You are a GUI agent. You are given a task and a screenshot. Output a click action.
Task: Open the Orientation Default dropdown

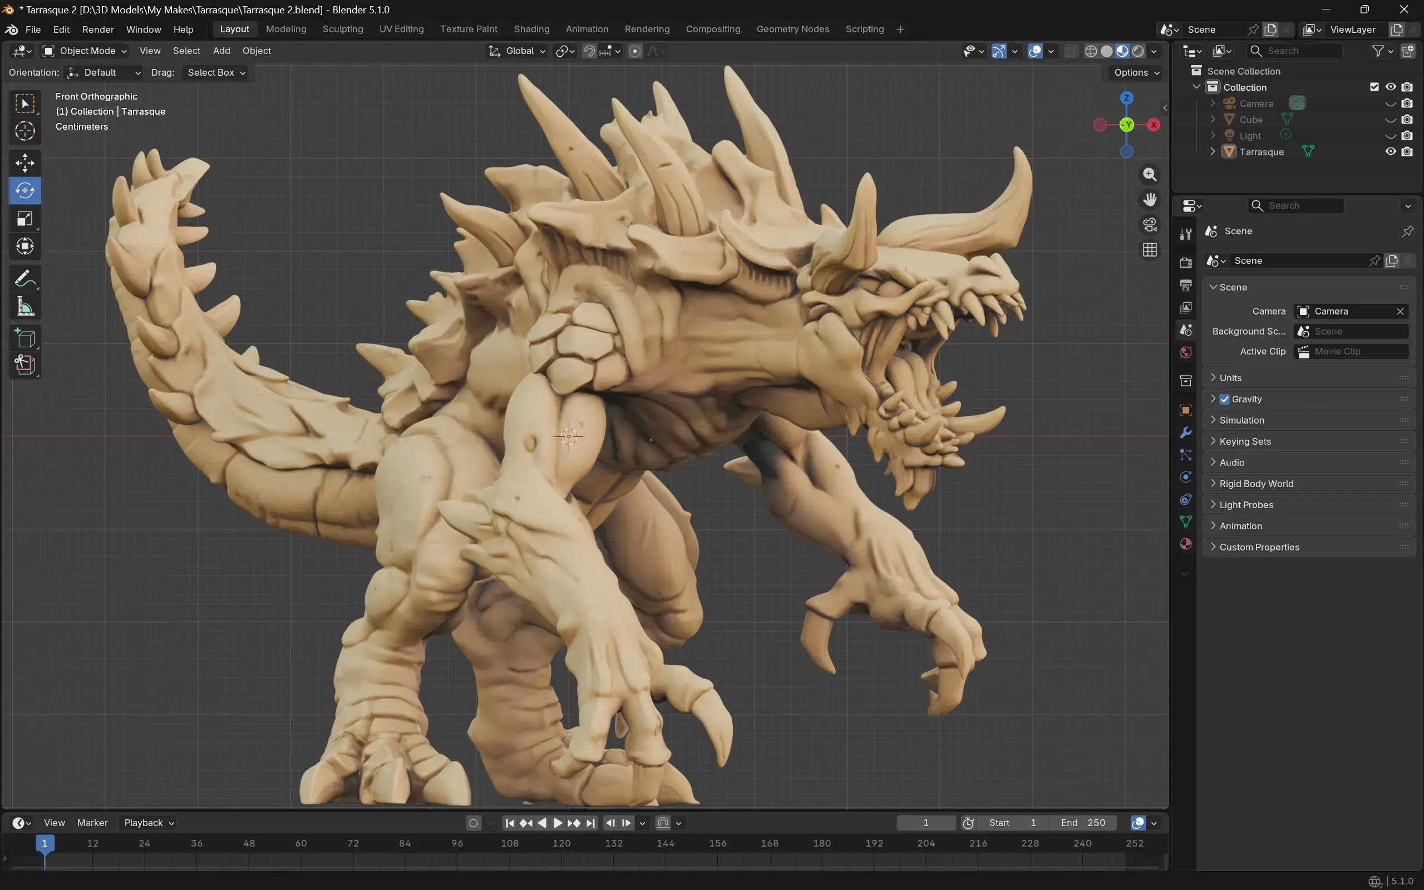(103, 72)
